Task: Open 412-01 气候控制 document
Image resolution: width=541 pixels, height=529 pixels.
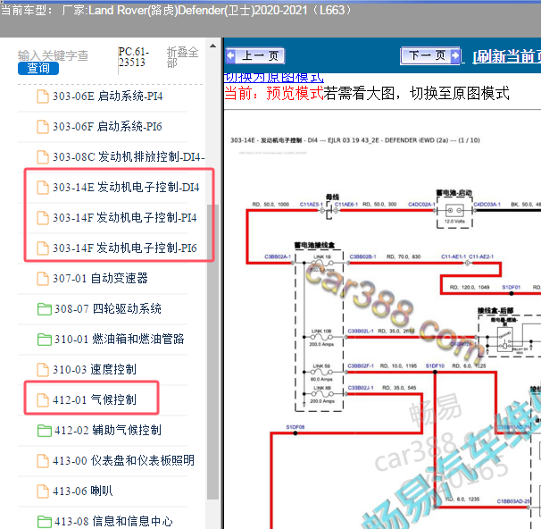Action: click(95, 399)
